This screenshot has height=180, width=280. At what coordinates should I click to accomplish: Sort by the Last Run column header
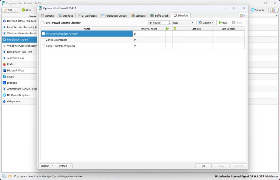coord(196,29)
